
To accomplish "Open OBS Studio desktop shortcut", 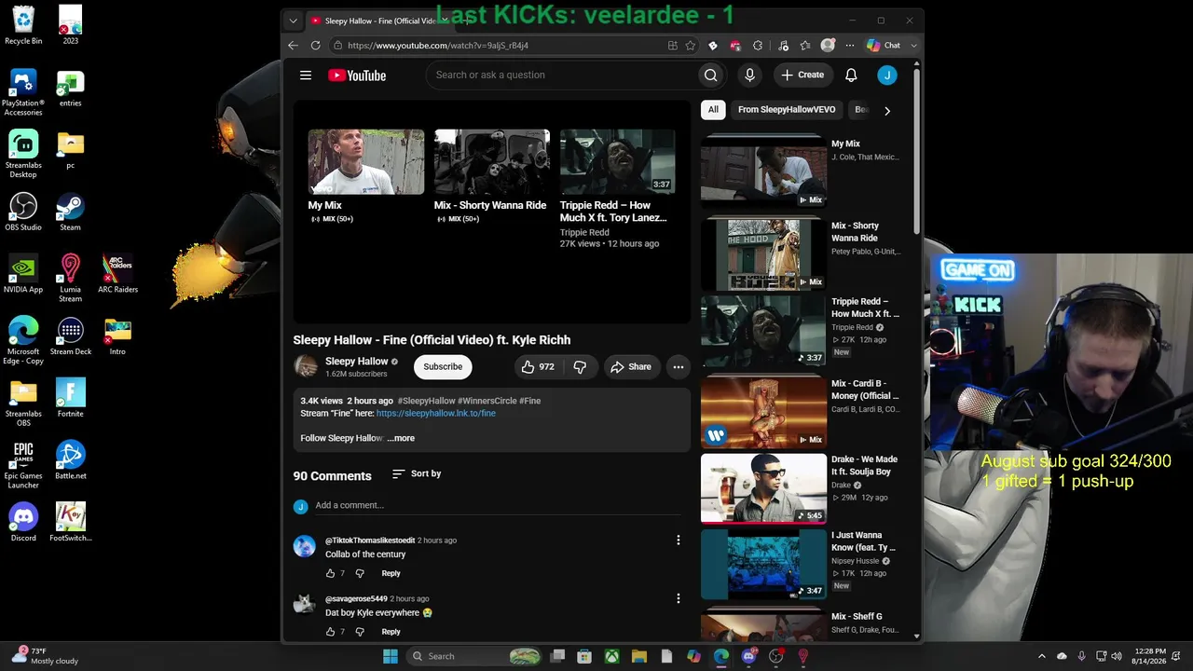I will [23, 212].
